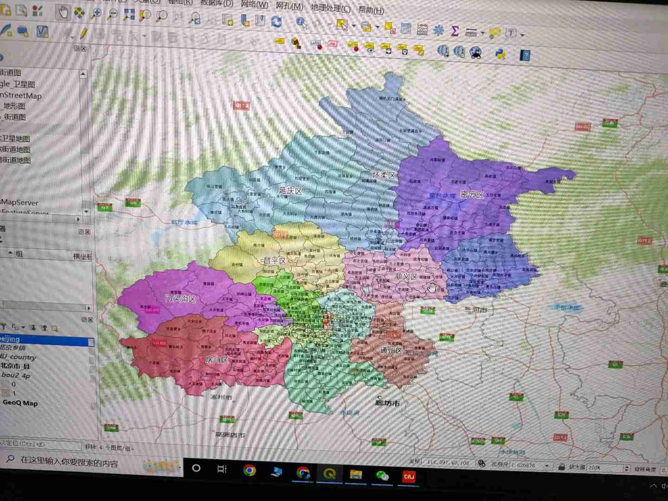Expand the text annotation tool dropdown arrow

point(522,34)
